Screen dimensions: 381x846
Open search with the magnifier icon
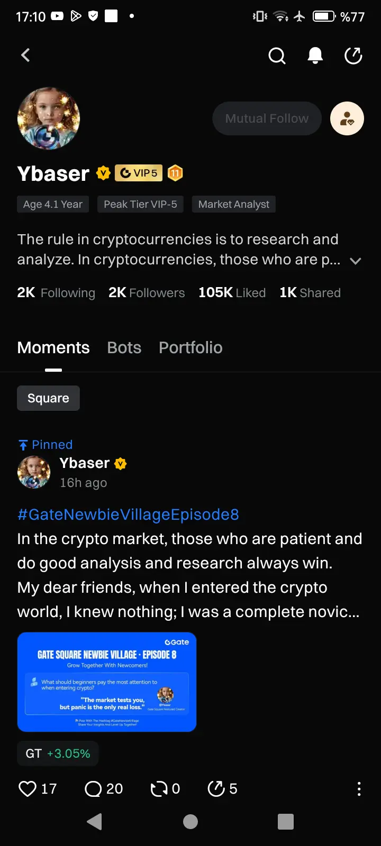click(x=277, y=55)
